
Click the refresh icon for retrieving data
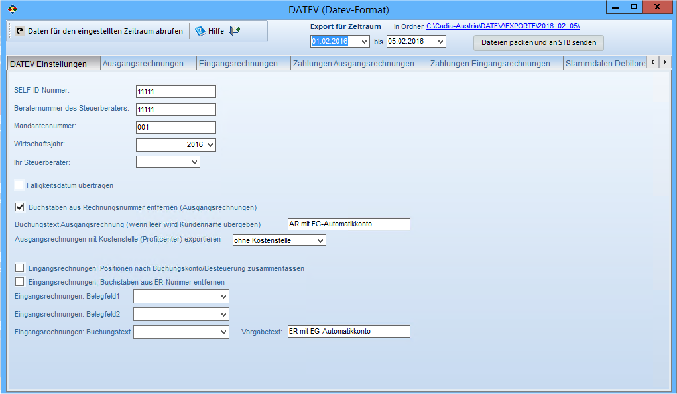(20, 31)
